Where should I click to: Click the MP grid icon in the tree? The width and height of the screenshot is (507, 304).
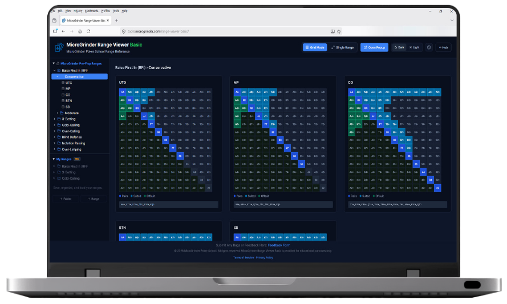tap(63, 88)
